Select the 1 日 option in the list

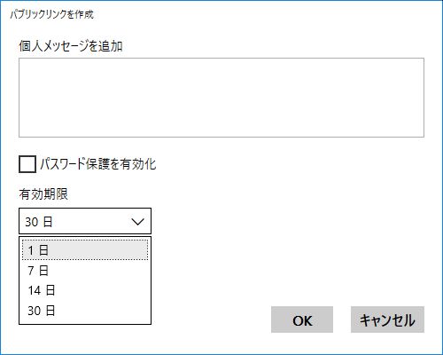click(85, 250)
